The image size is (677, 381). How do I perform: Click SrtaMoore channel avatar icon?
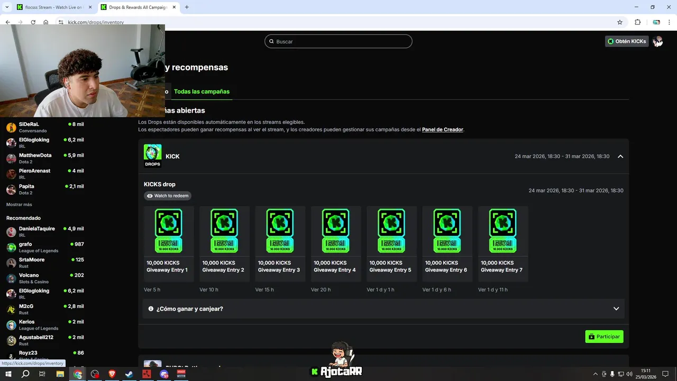click(x=11, y=263)
